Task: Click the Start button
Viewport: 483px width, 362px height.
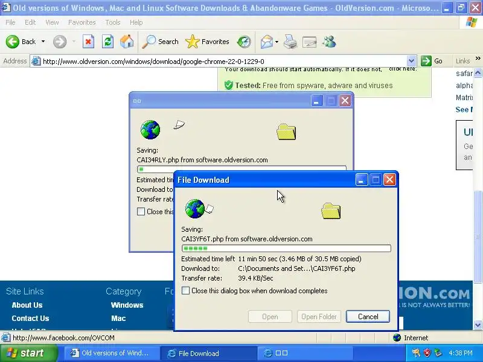Action: (x=29, y=353)
